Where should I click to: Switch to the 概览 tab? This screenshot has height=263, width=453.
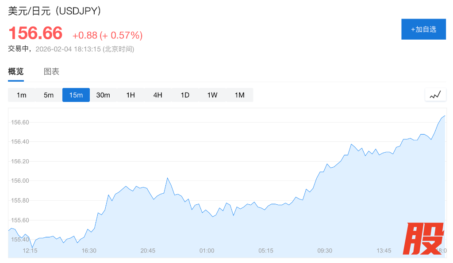tap(16, 71)
